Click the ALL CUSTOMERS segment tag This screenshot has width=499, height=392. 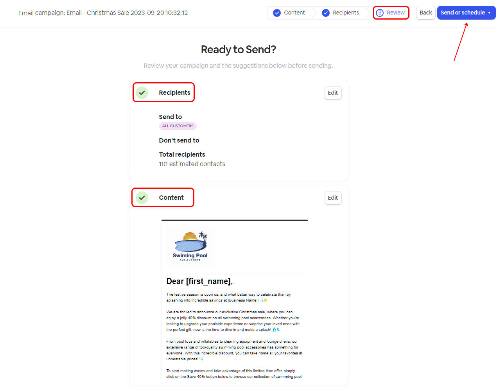[x=178, y=126]
